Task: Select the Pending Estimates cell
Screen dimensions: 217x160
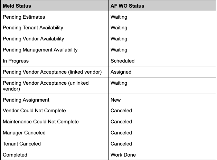Action: pos(24,17)
